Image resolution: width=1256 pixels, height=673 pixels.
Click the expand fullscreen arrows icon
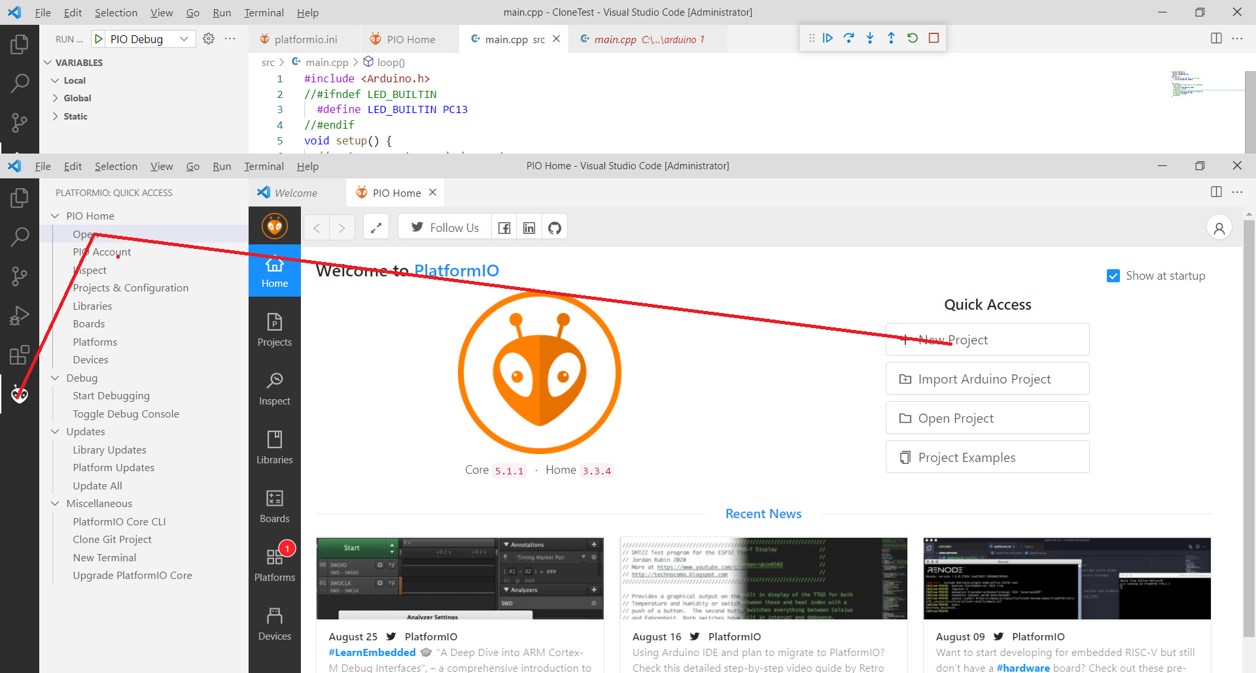[376, 227]
